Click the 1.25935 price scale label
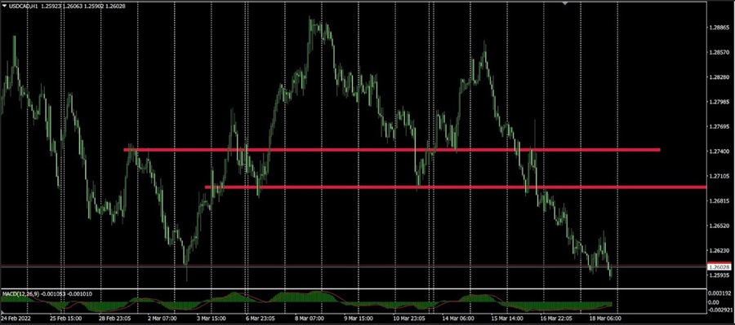 [719, 275]
